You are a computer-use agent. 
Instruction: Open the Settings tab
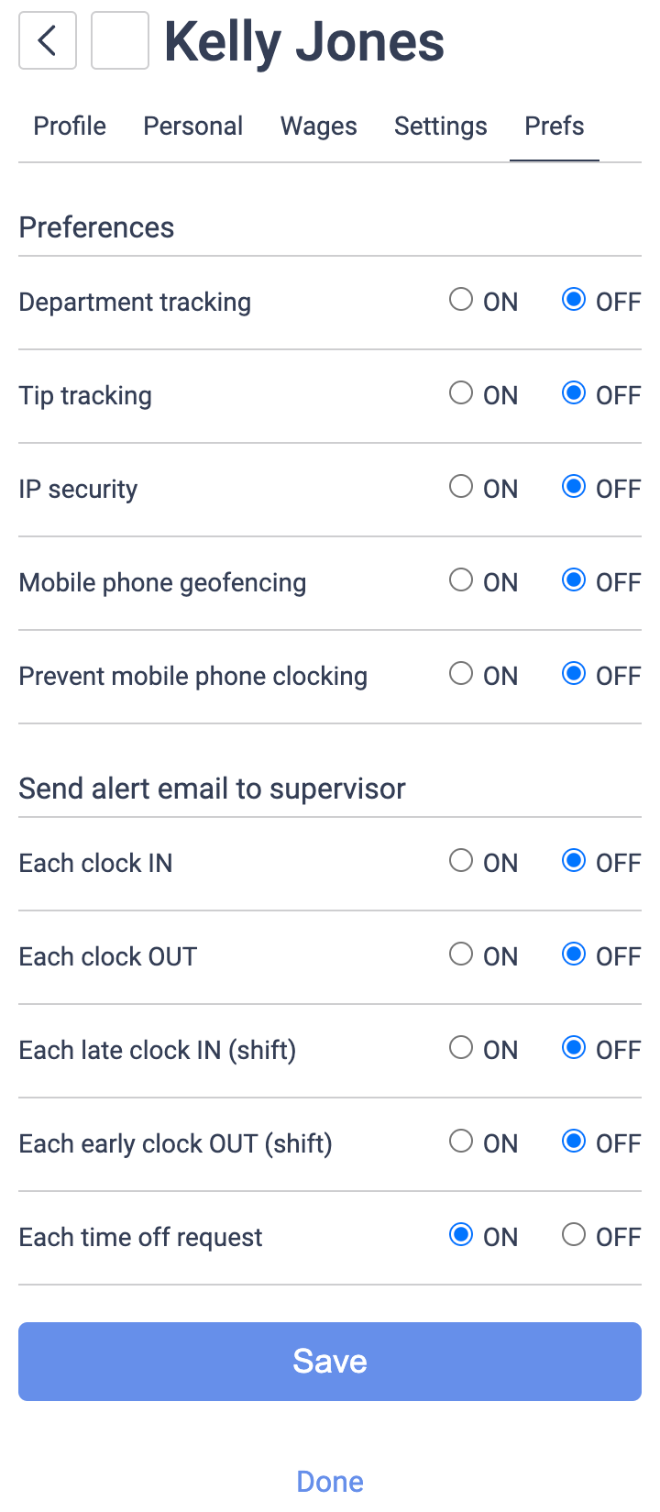[440, 126]
